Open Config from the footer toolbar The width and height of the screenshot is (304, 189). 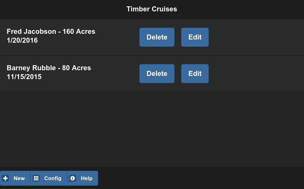pyautogui.click(x=49, y=178)
